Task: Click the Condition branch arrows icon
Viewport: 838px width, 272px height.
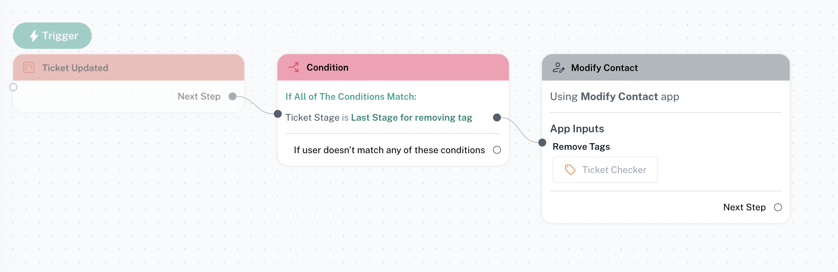Action: pos(294,67)
